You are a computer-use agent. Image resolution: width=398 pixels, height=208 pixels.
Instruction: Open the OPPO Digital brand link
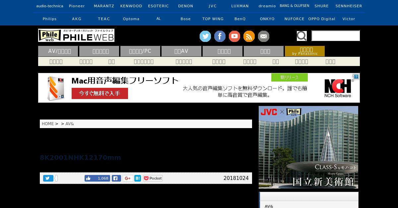click(322, 19)
